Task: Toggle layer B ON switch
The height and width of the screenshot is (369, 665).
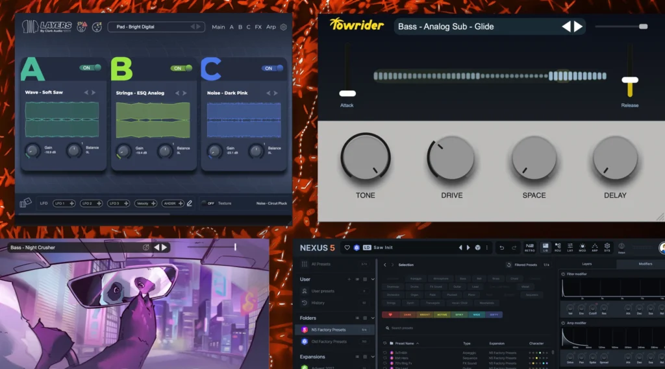Action: (x=182, y=68)
